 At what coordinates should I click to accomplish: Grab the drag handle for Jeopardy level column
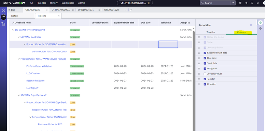[x=199, y=74]
